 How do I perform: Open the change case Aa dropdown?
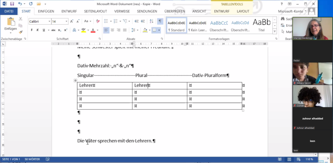tap(87, 21)
